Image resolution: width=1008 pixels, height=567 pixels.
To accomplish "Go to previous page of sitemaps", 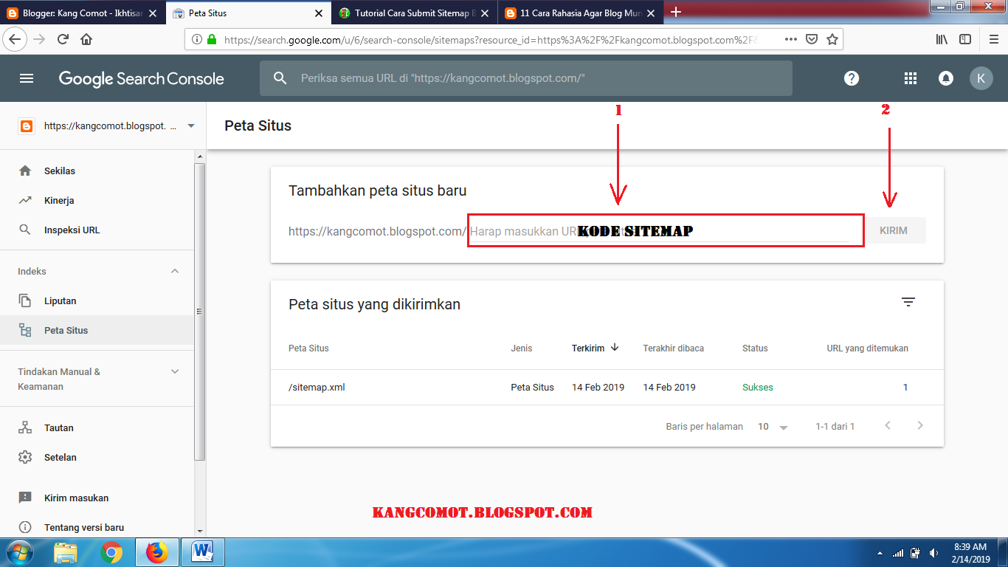I will tap(888, 425).
